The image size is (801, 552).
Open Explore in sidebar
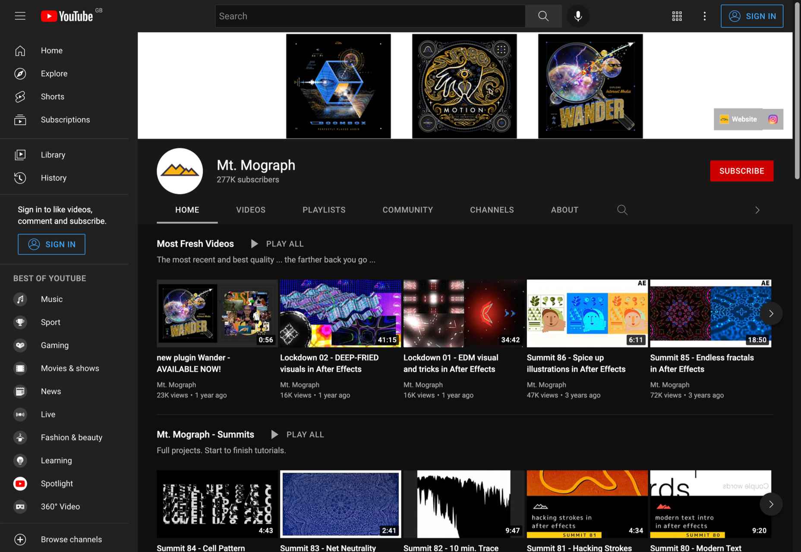click(64, 74)
